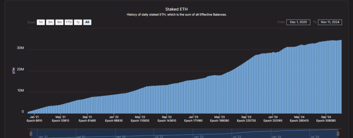Switch chart zoom to 6m
This screenshot has height=138, width=353.
pyautogui.click(x=60, y=22)
